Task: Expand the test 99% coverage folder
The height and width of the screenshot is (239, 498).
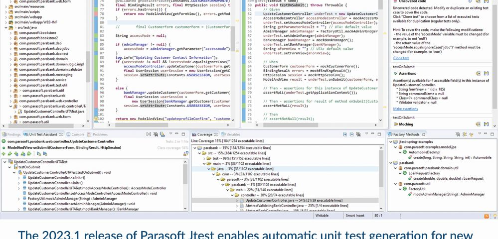Action: (203, 158)
